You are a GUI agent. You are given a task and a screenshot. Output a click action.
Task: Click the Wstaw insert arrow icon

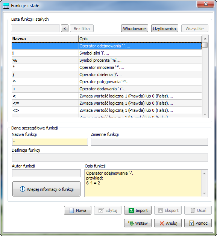pos(131,223)
